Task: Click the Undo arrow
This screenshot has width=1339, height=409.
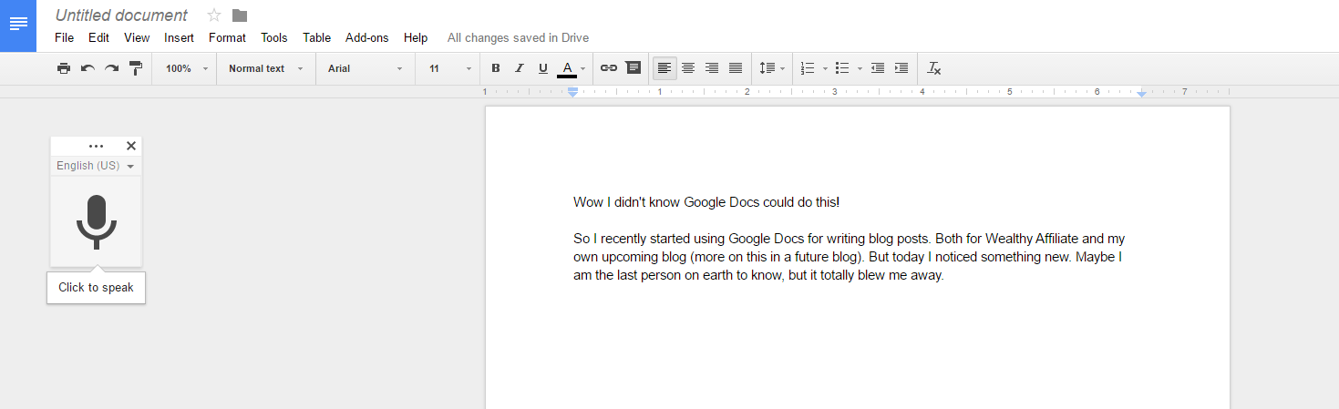Action: coord(88,68)
